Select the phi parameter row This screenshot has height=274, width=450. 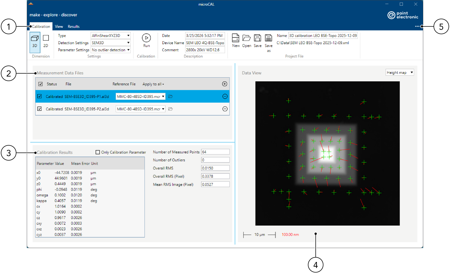[x=90, y=189]
